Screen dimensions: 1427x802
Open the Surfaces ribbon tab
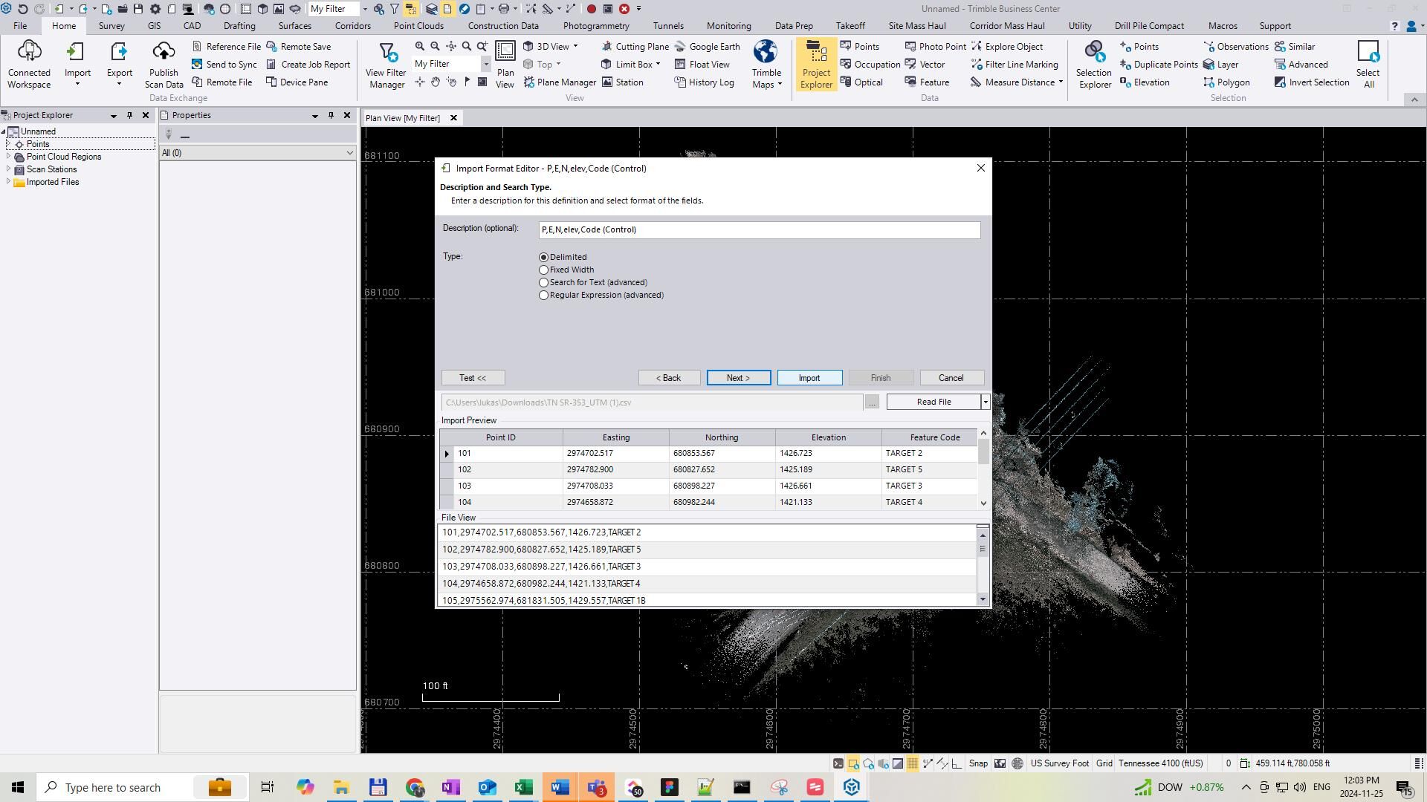(x=294, y=26)
